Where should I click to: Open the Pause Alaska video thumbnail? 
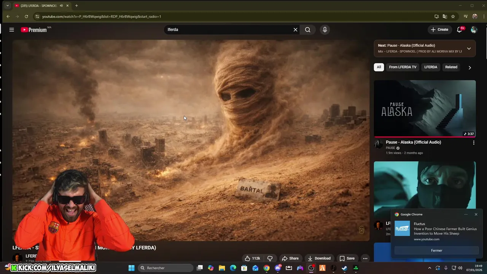tap(425, 108)
